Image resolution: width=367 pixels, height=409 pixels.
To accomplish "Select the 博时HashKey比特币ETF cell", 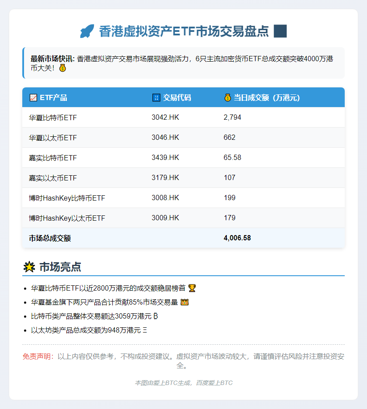I will coord(67,198).
